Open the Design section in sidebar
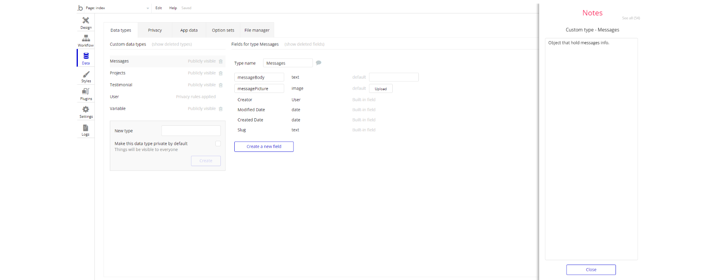The height and width of the screenshot is (280, 723). point(86,23)
